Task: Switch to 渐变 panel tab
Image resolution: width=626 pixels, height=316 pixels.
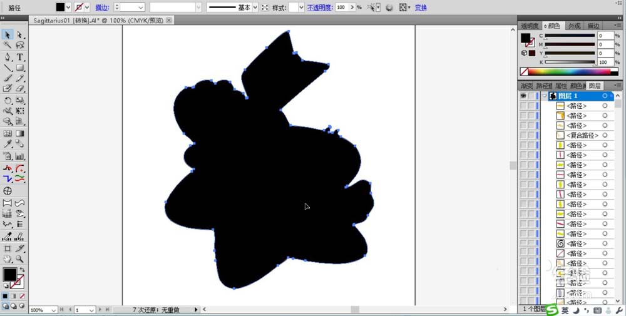Action: click(x=526, y=86)
